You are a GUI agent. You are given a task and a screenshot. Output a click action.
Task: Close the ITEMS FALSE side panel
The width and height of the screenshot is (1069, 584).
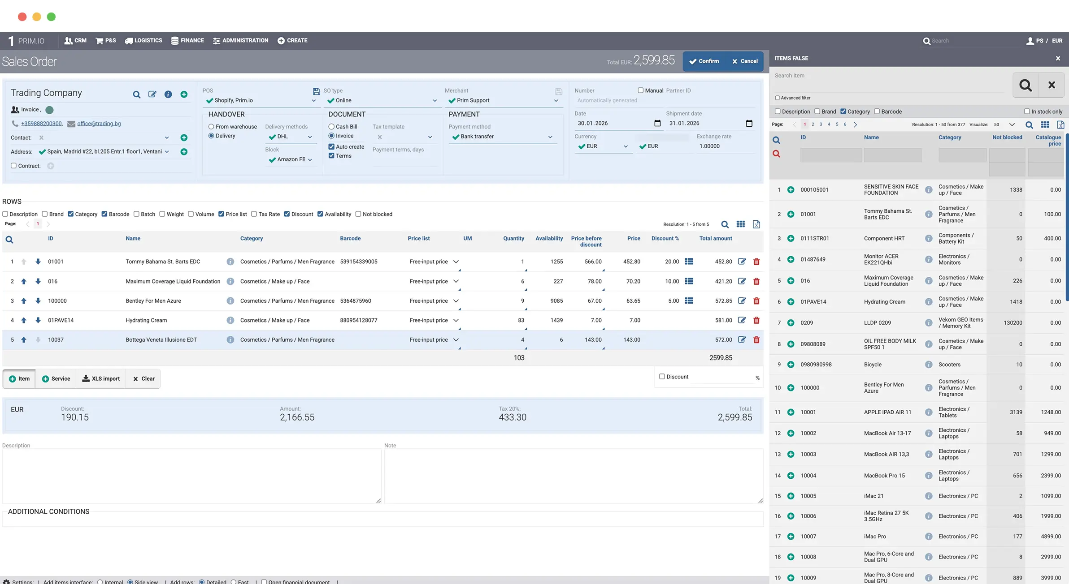(1058, 58)
